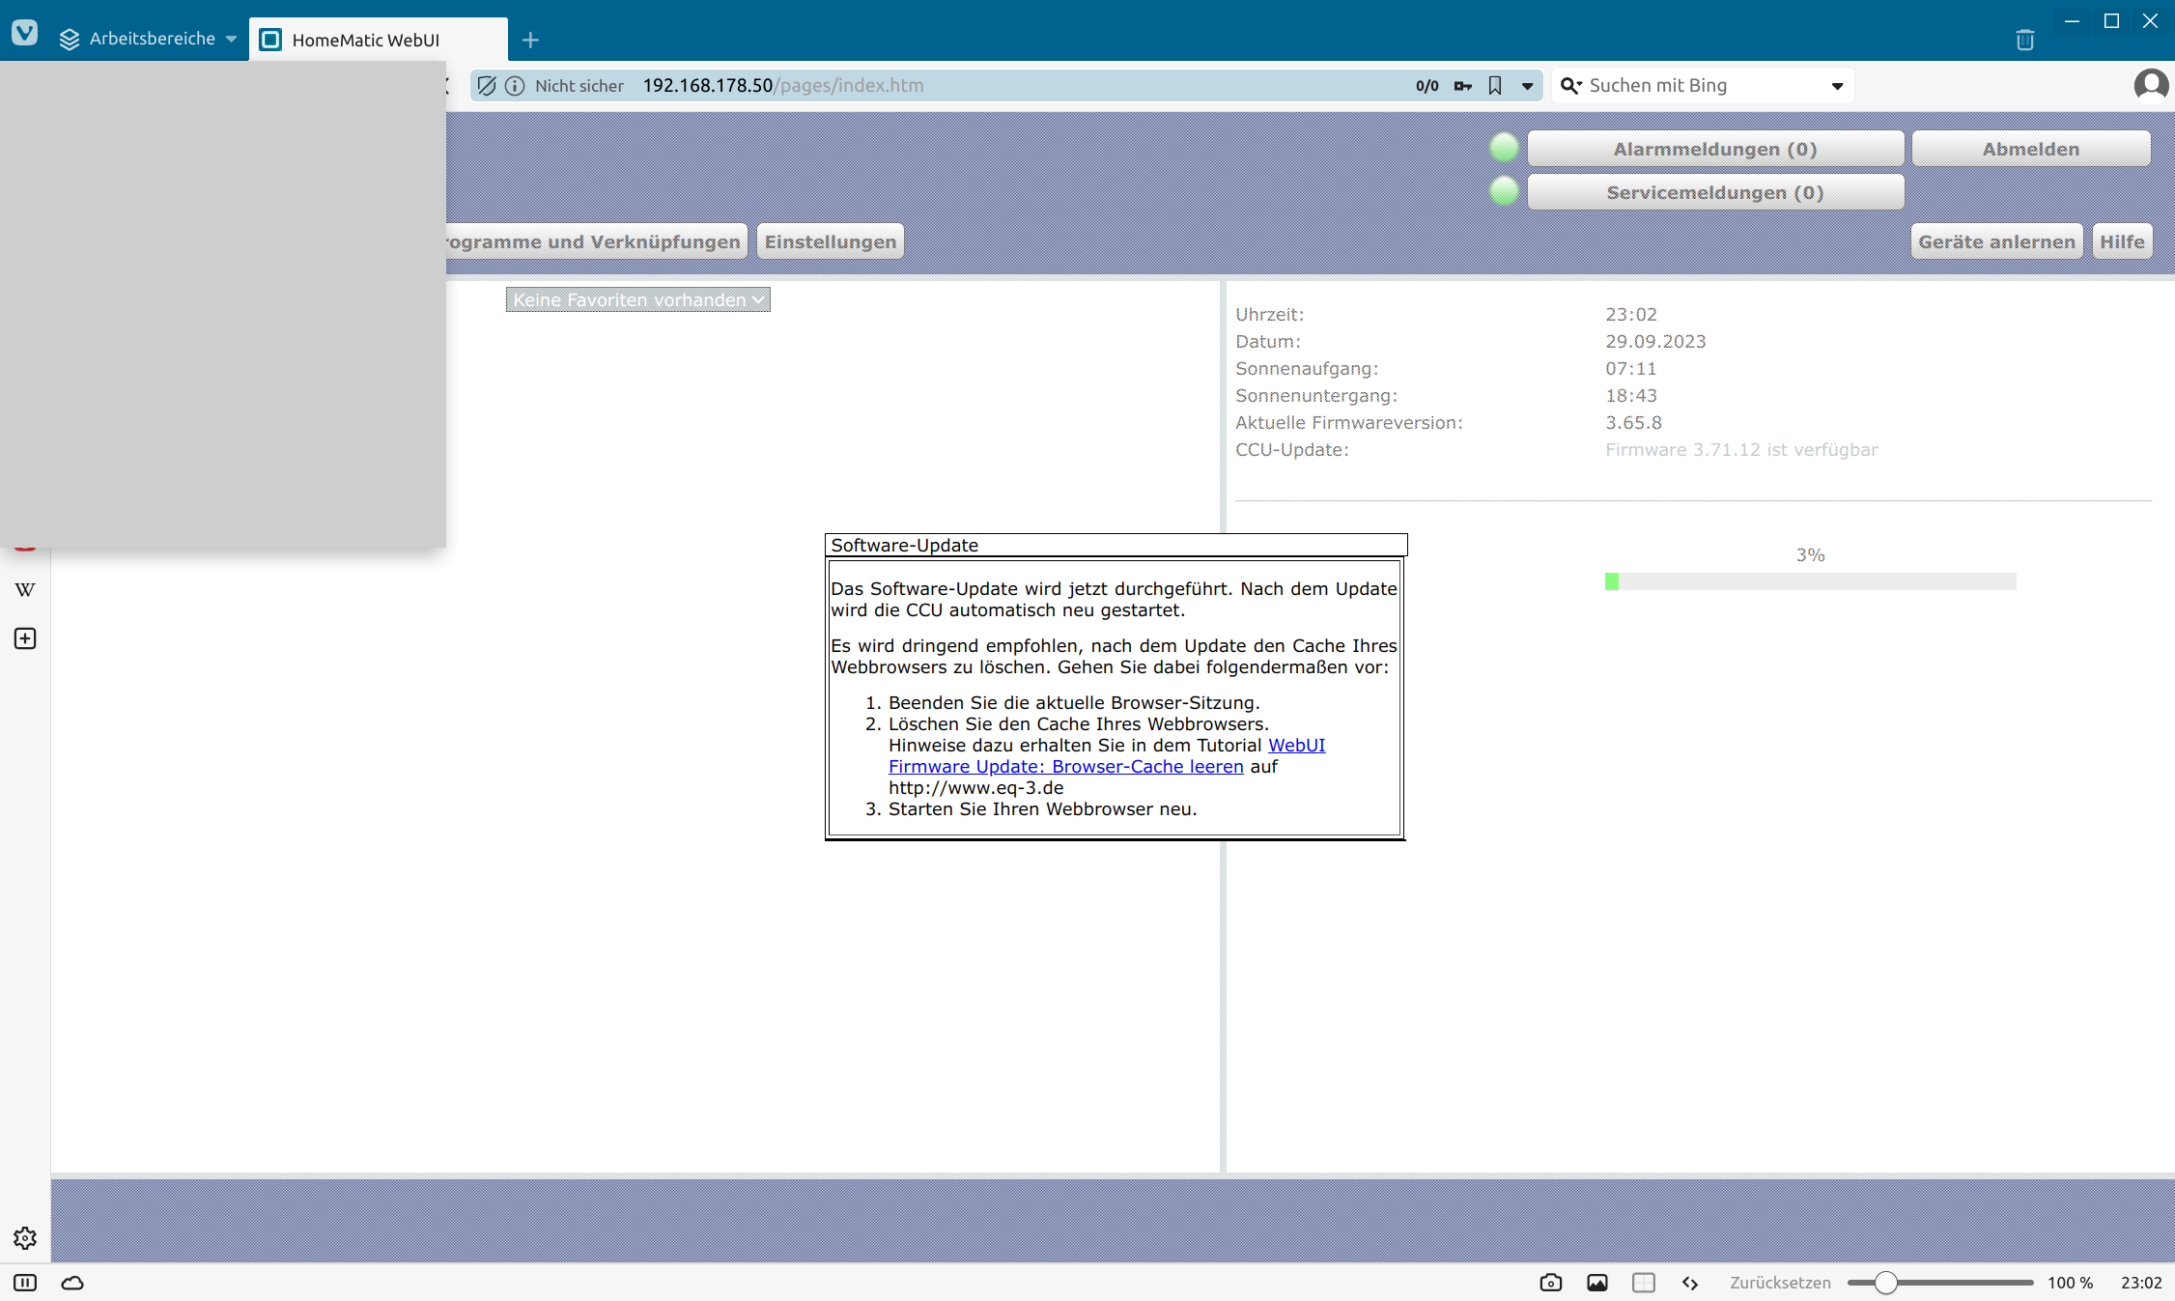Screen dimensions: 2175x1301
Task: Open the closed tabs trash icon
Action: point(2025,40)
